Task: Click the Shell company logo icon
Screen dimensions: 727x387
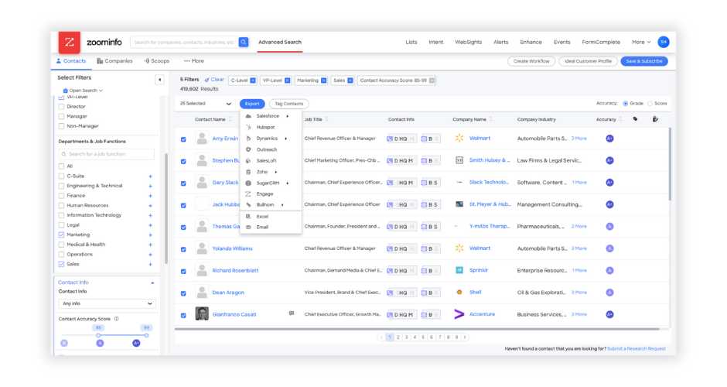Action: 459,293
